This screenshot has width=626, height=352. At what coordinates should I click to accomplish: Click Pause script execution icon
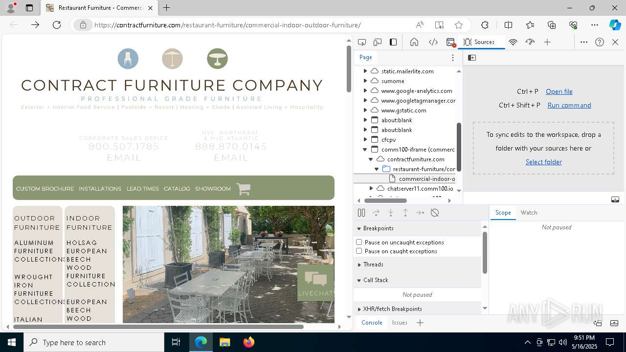[x=361, y=213]
